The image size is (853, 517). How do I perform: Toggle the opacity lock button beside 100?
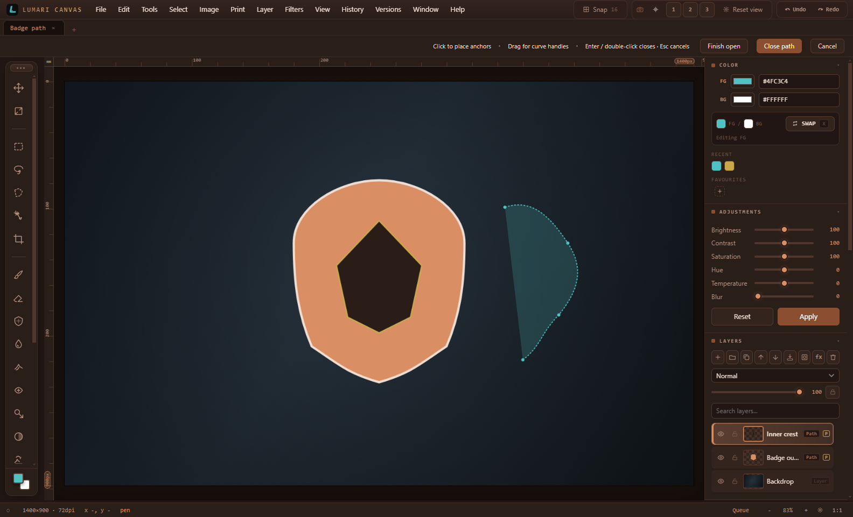833,392
